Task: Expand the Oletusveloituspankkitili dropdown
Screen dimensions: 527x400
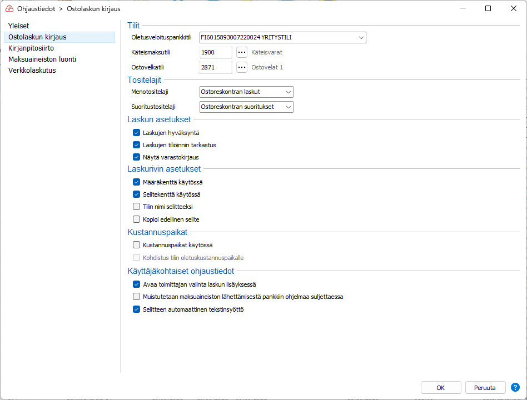Action: (282, 37)
